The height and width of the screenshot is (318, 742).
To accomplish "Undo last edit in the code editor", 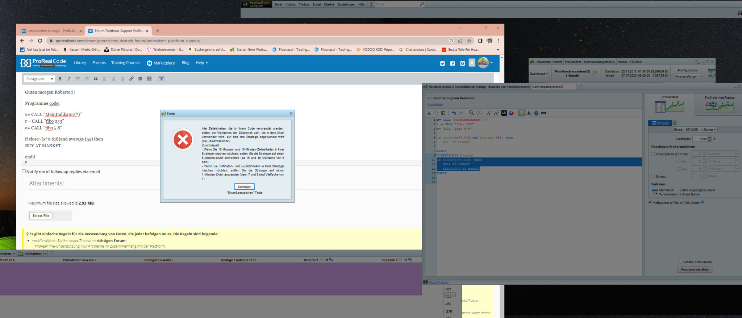I will pyautogui.click(x=454, y=113).
